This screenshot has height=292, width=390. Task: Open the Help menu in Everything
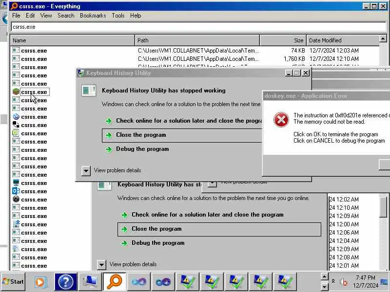(x=136, y=16)
